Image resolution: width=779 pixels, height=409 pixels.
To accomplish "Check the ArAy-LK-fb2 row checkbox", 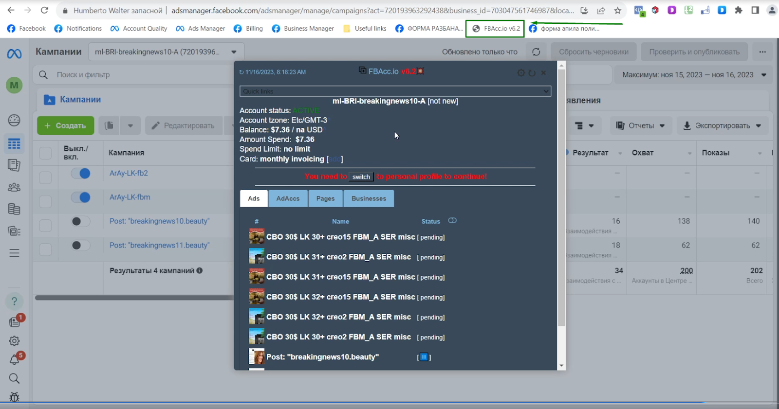I will (45, 178).
